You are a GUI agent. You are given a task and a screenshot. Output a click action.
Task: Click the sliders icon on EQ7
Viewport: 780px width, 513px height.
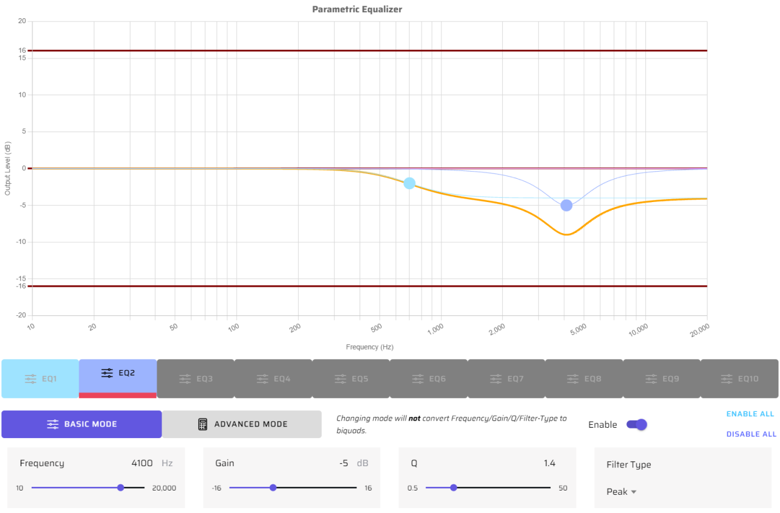(x=495, y=379)
